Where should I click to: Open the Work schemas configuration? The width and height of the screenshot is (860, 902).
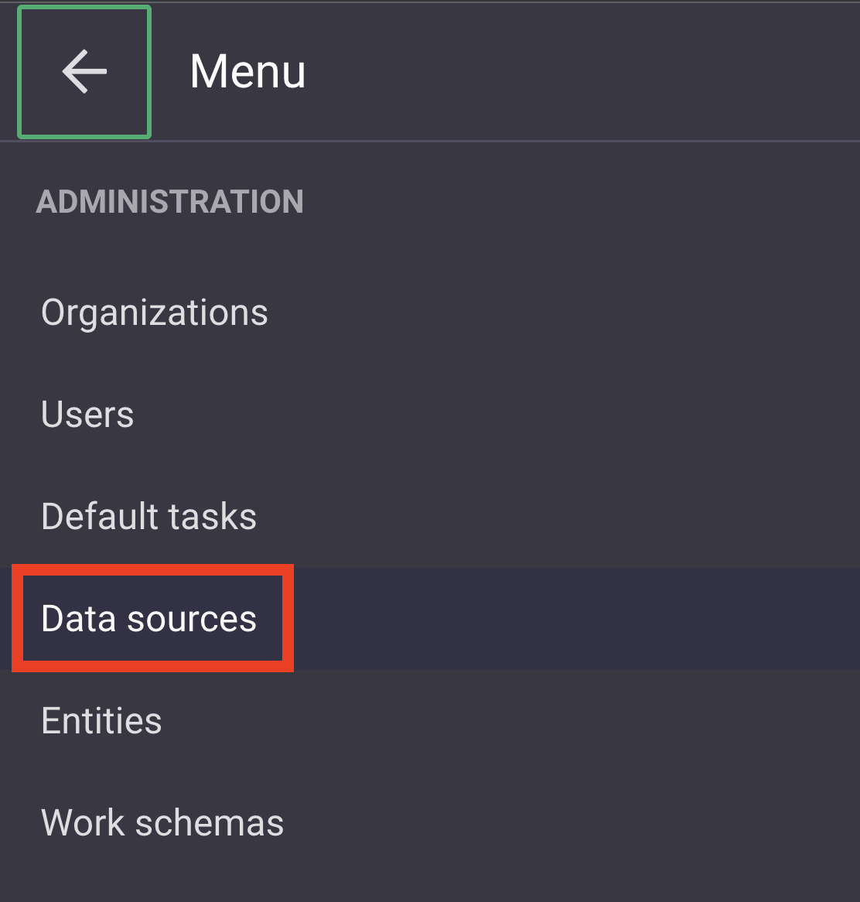click(162, 822)
